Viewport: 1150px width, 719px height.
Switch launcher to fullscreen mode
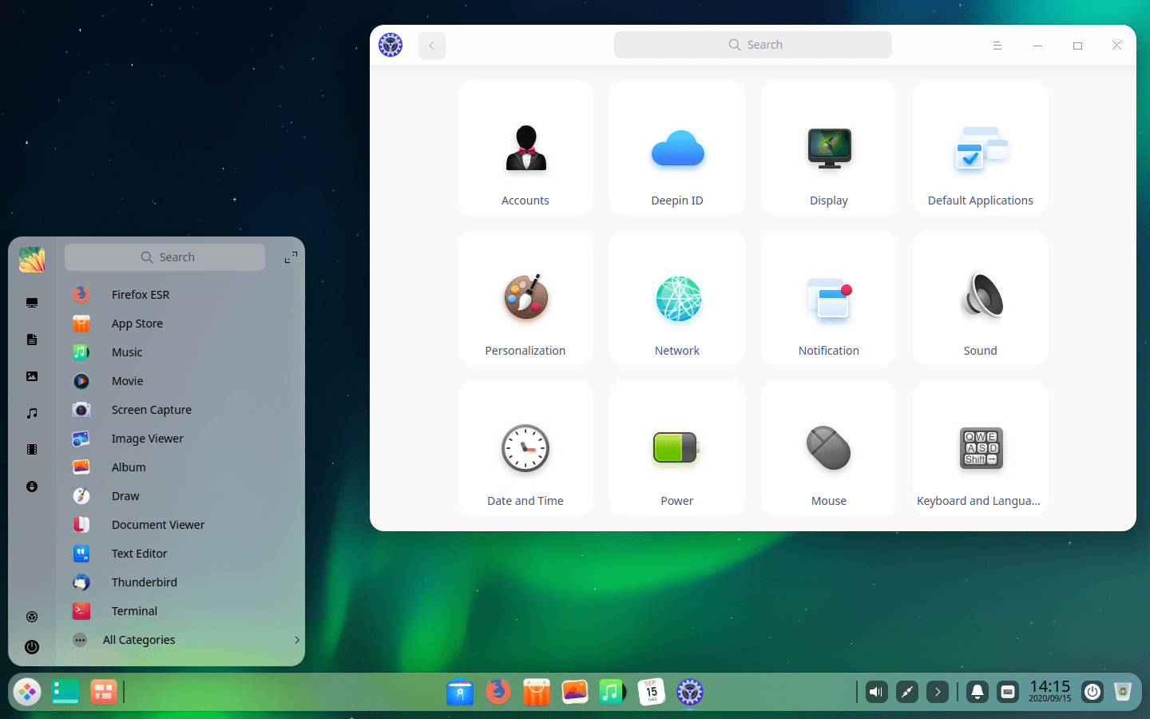tap(290, 256)
